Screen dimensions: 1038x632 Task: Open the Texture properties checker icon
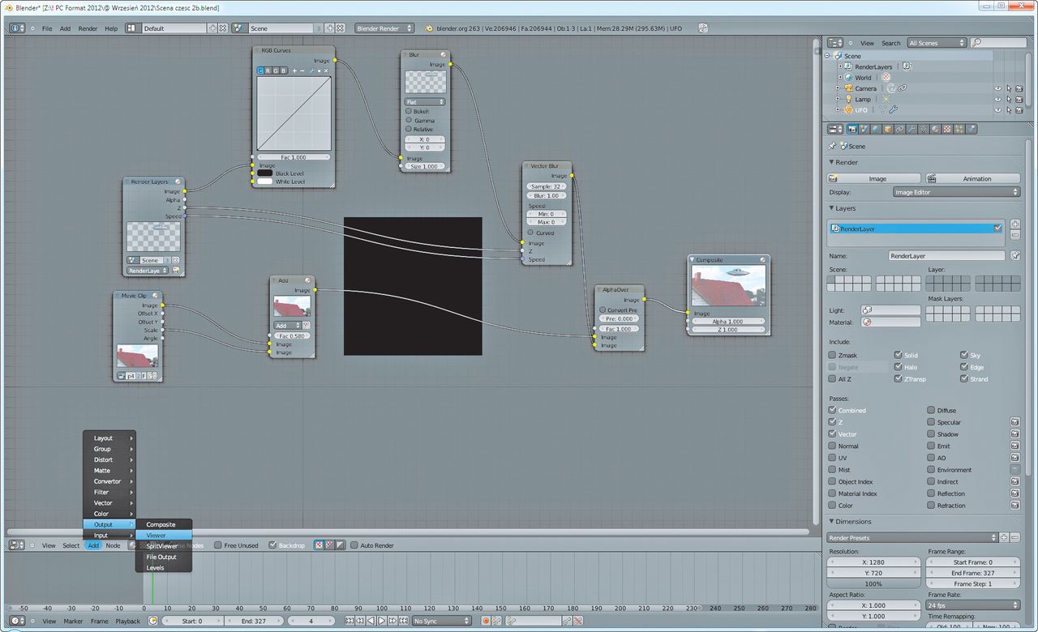coord(947,129)
